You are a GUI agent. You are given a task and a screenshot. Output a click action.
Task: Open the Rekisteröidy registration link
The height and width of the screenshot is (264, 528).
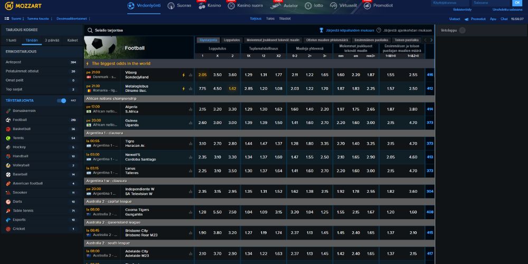click(463, 10)
